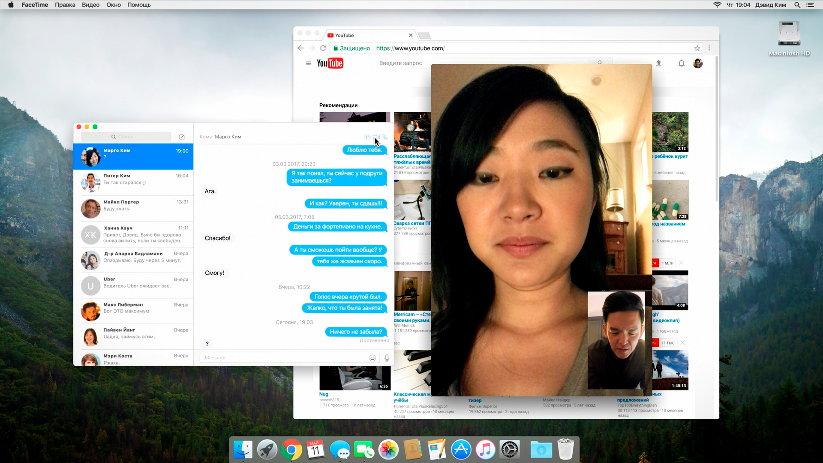Image resolution: width=823 pixels, height=463 pixels.
Task: Click YouTube upload video icon
Action: 659,63
